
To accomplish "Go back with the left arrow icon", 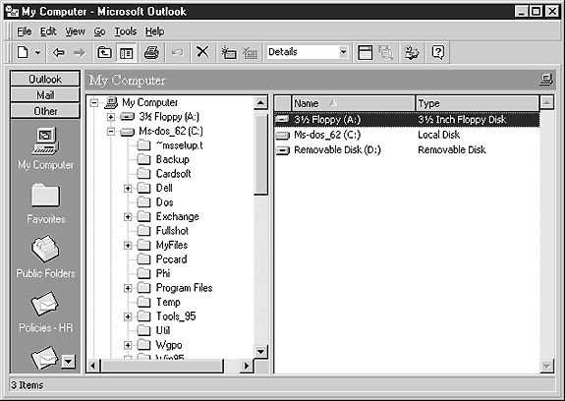I will (x=58, y=53).
